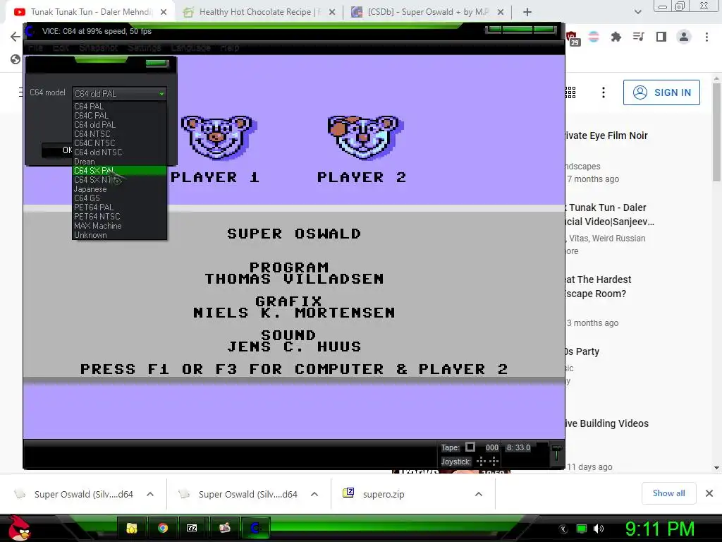Viewport: 722px width, 542px height.
Task: Select the highlighted C64 SX PAL entry
Action: coord(118,171)
